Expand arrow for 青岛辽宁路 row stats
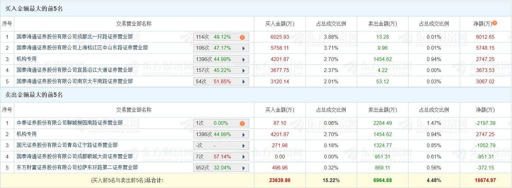Viewport: 512px width, 188px height. click(x=244, y=146)
